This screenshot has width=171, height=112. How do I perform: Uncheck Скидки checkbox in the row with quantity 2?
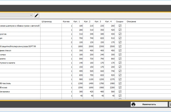(120, 42)
